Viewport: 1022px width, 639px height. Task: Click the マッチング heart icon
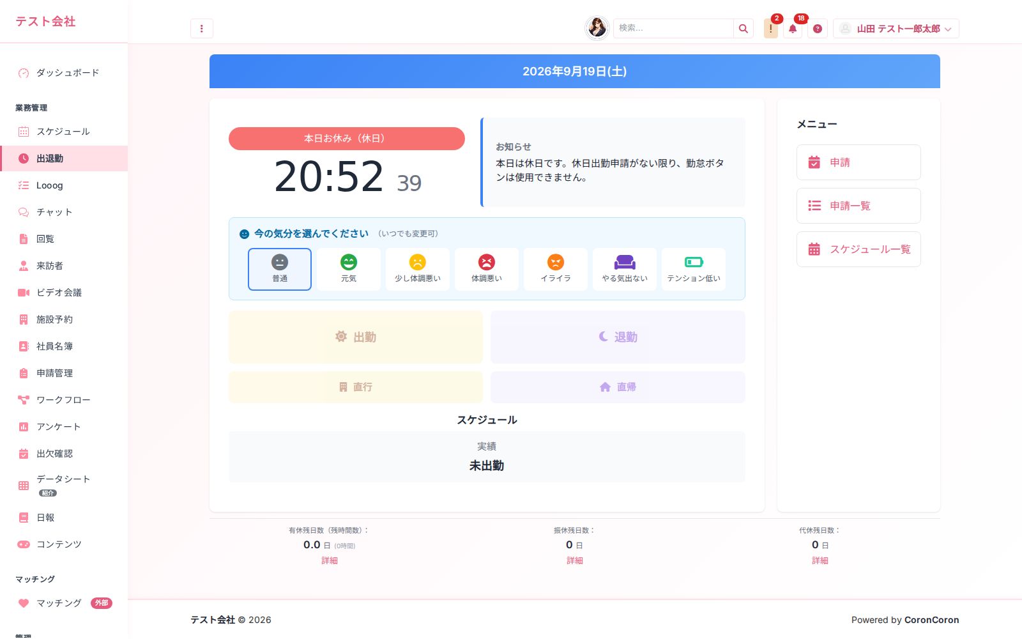[x=24, y=603]
